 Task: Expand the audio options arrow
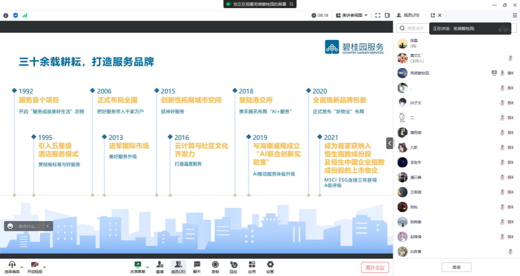(22, 267)
